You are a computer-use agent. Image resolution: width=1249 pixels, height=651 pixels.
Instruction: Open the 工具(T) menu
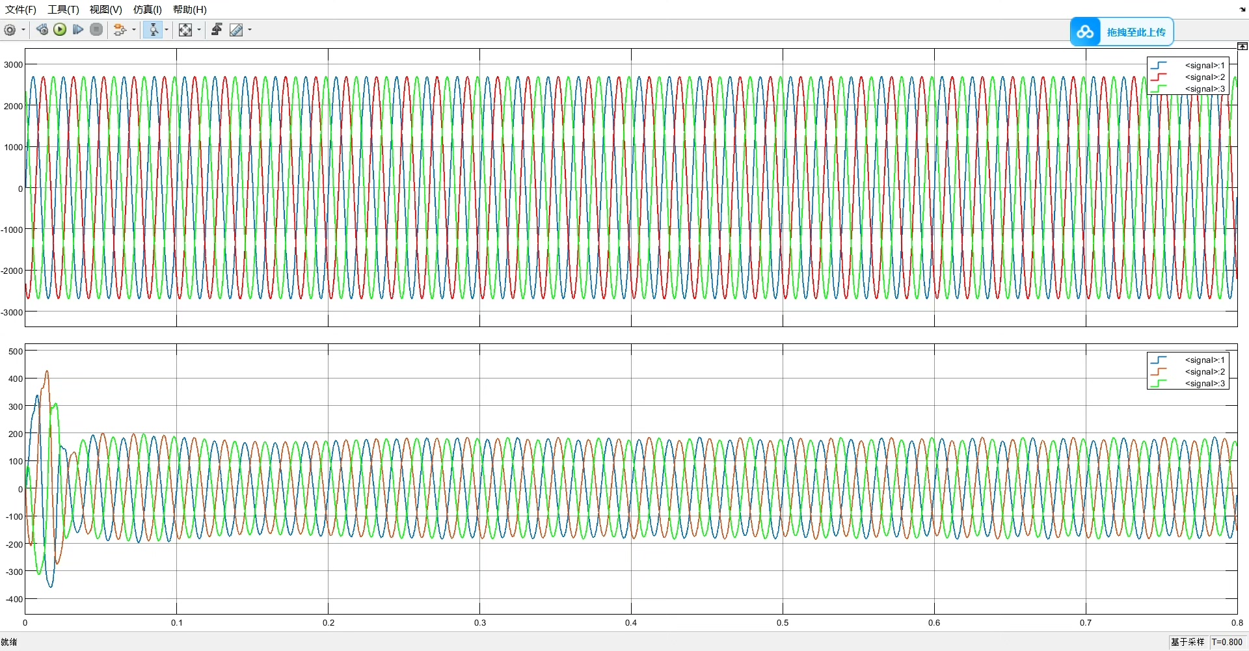point(63,10)
